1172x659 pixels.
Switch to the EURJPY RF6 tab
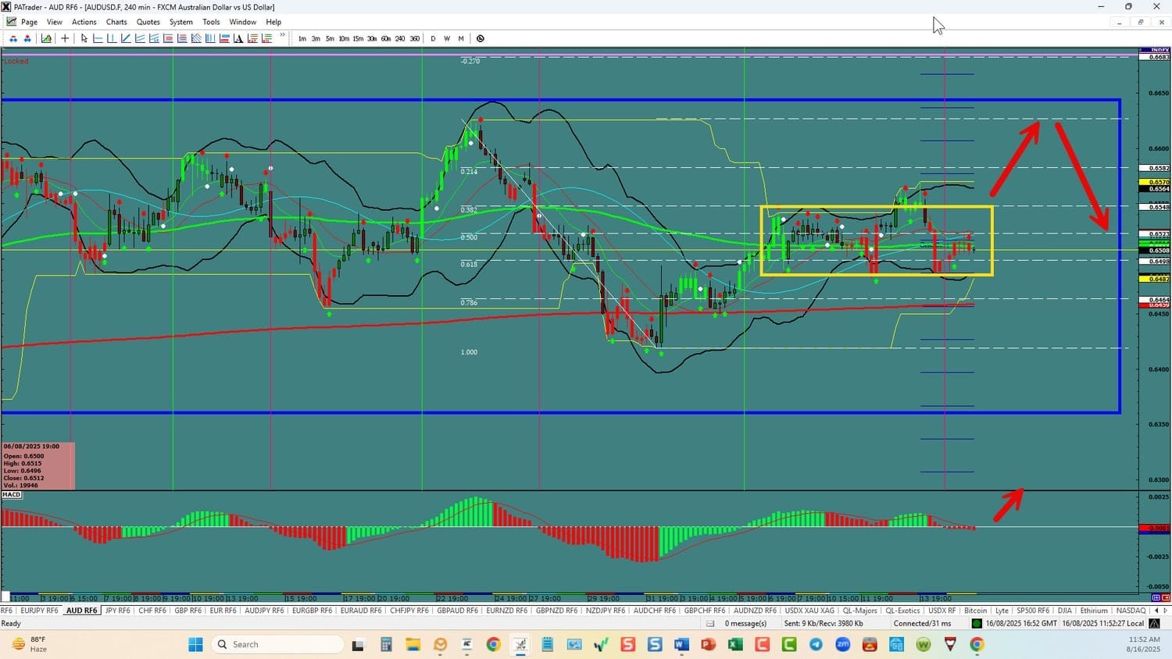pos(39,611)
